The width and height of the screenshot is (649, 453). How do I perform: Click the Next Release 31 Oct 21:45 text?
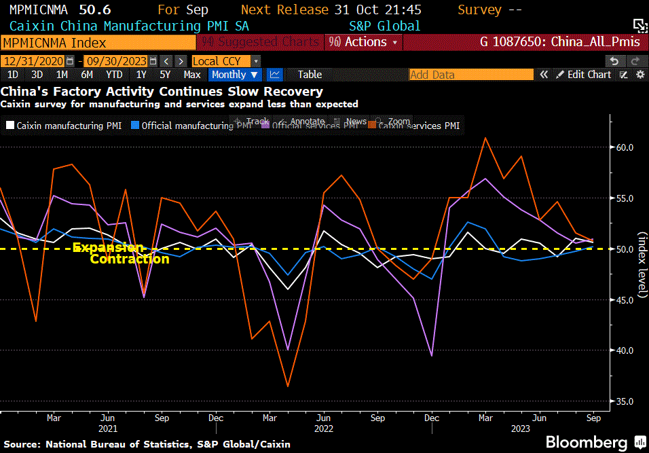pyautogui.click(x=331, y=10)
